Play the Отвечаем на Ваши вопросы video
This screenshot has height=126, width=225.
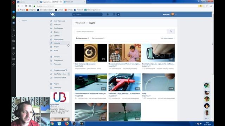pos(91,83)
